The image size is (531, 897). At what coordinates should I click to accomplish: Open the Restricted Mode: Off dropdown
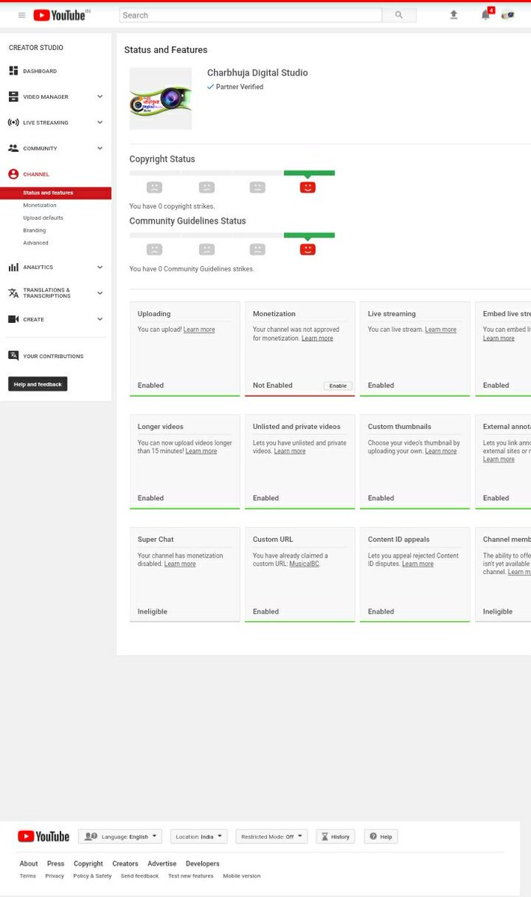coord(271,836)
